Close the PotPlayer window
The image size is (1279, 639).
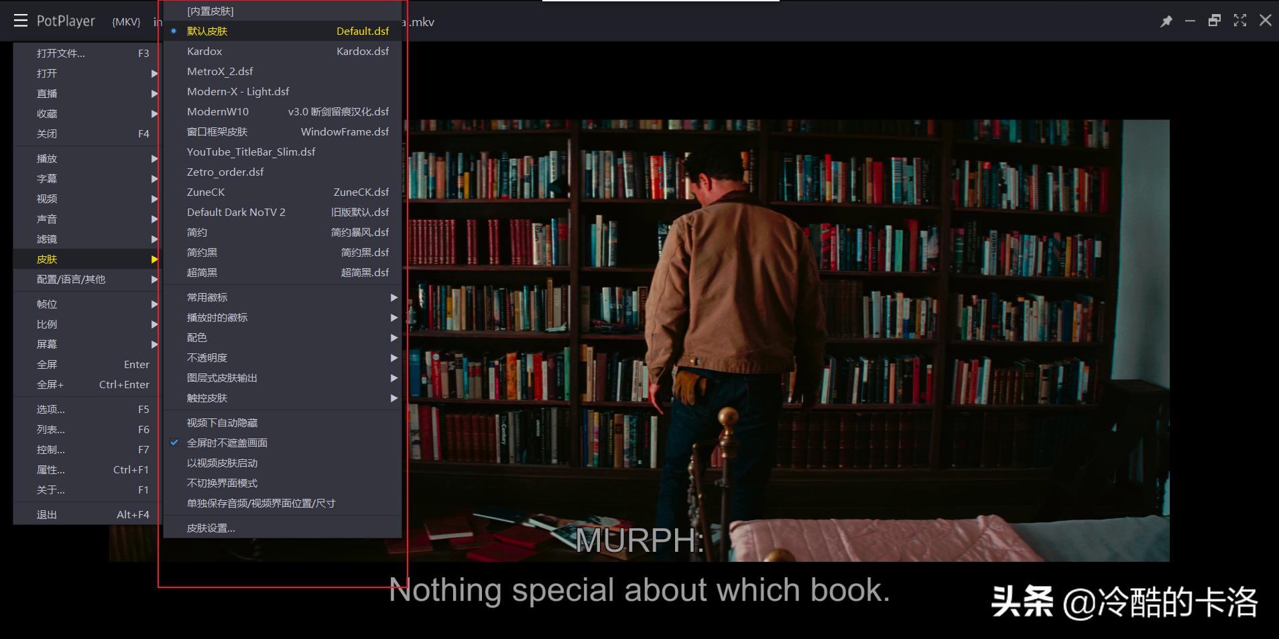1266,21
